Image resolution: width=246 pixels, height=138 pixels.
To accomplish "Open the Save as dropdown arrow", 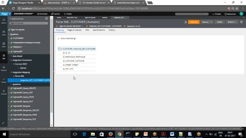I will click(211, 22).
